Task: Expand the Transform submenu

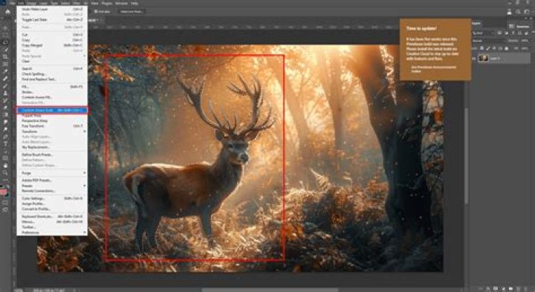Action: pyautogui.click(x=52, y=132)
